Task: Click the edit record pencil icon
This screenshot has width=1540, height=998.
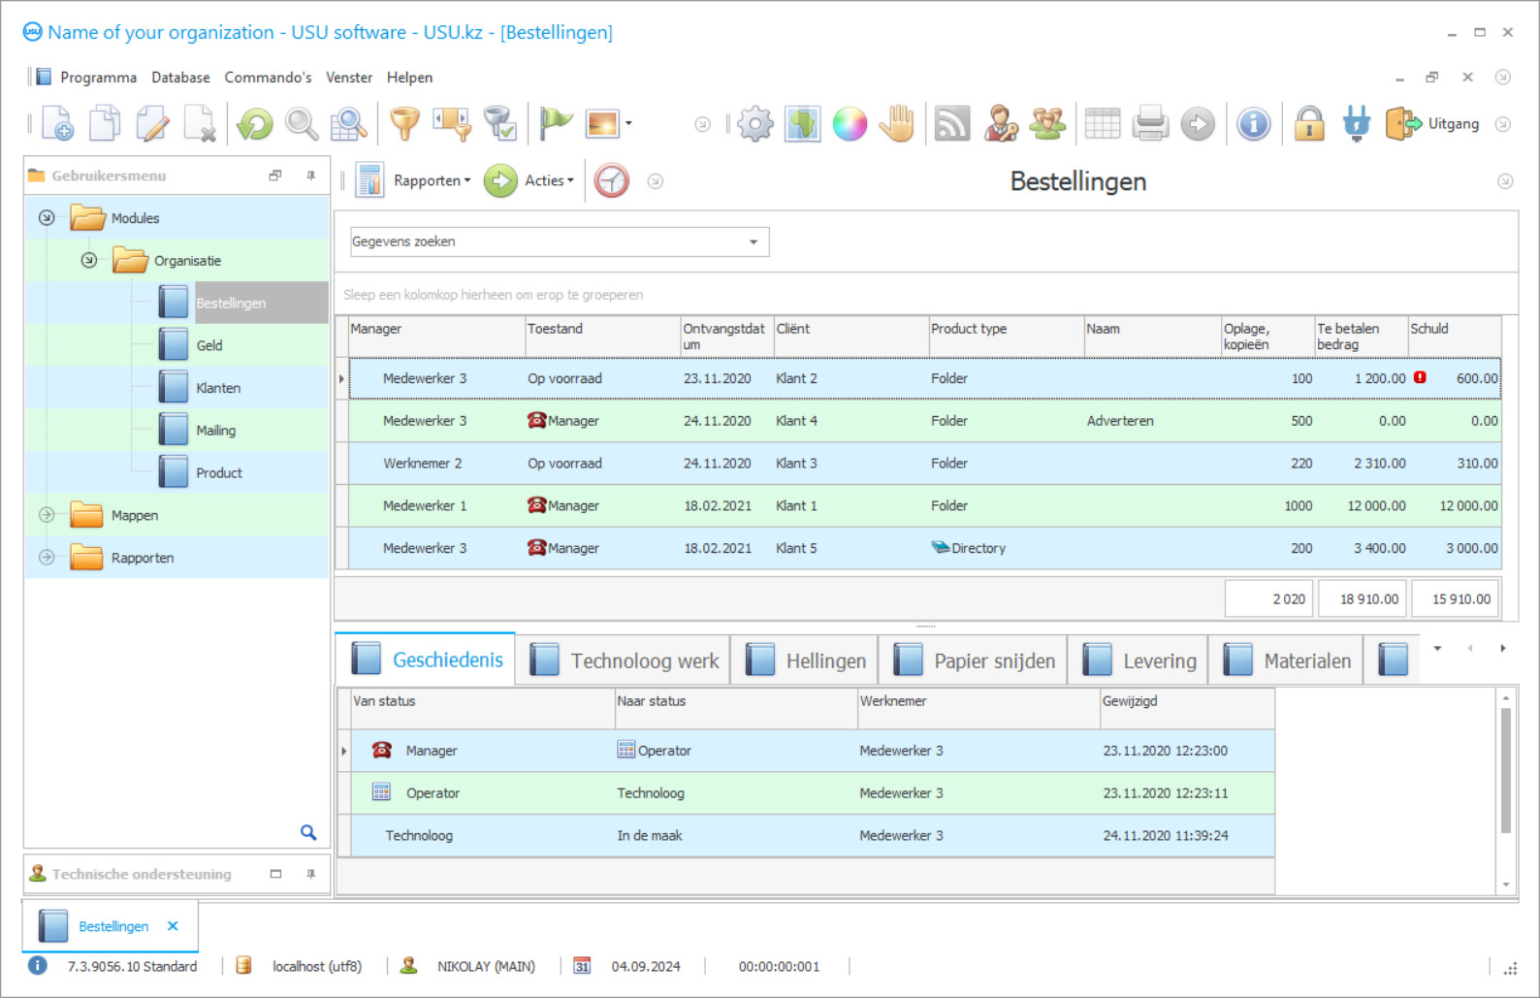Action: (x=152, y=124)
